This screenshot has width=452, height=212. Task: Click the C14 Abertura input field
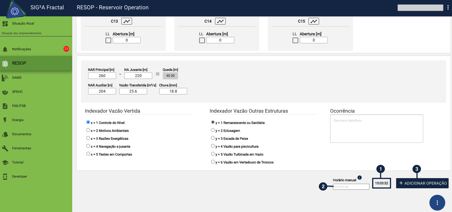click(x=220, y=40)
